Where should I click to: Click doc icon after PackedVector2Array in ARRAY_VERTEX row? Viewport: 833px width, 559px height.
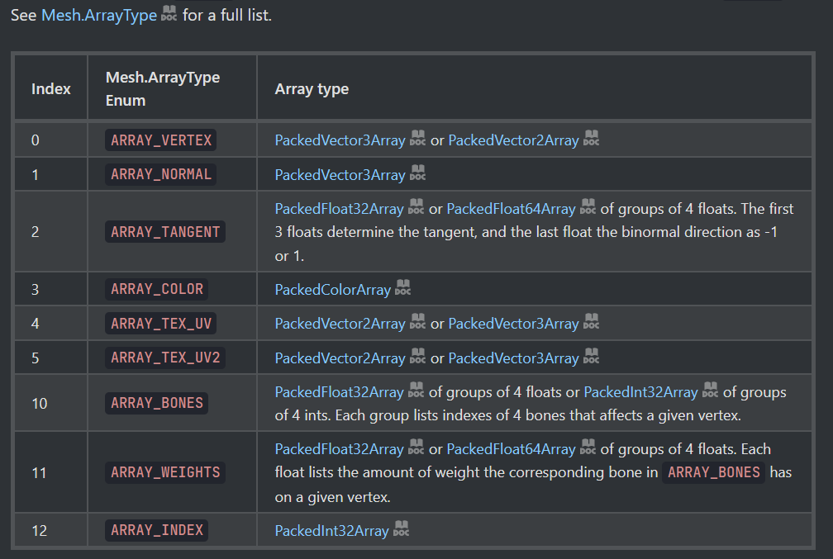[x=591, y=140]
